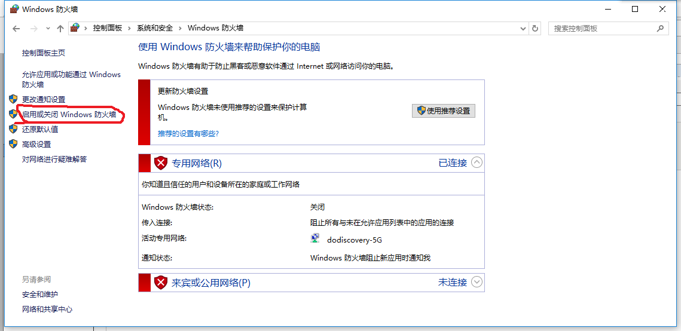Expand the address bar history dropdown
681x331 pixels.
[x=523, y=28]
